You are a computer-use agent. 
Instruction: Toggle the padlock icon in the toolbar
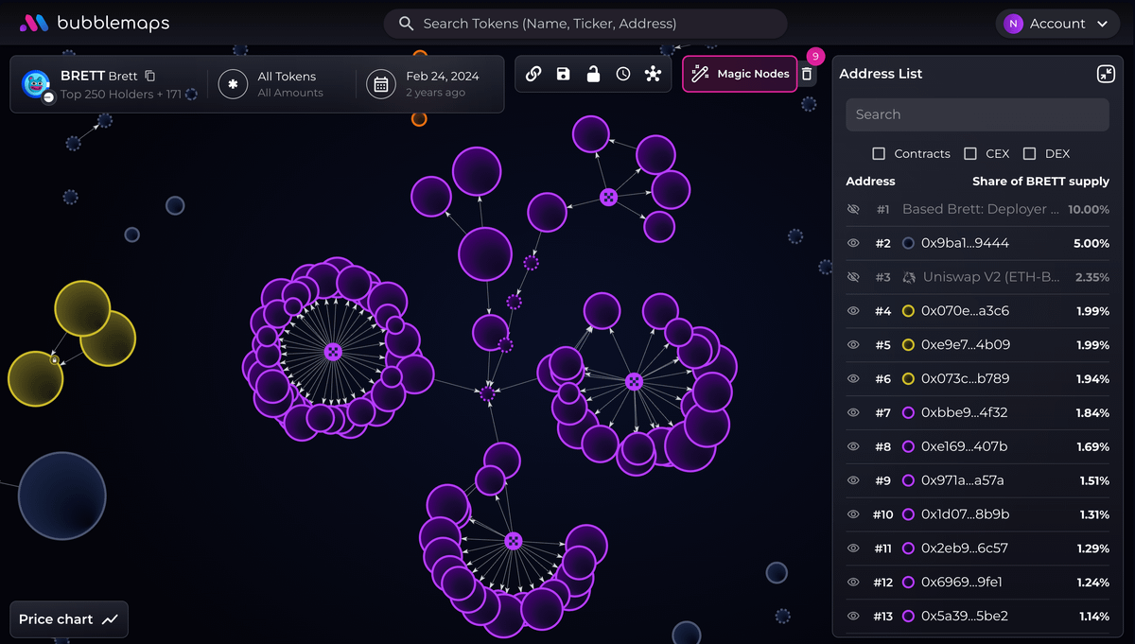593,74
